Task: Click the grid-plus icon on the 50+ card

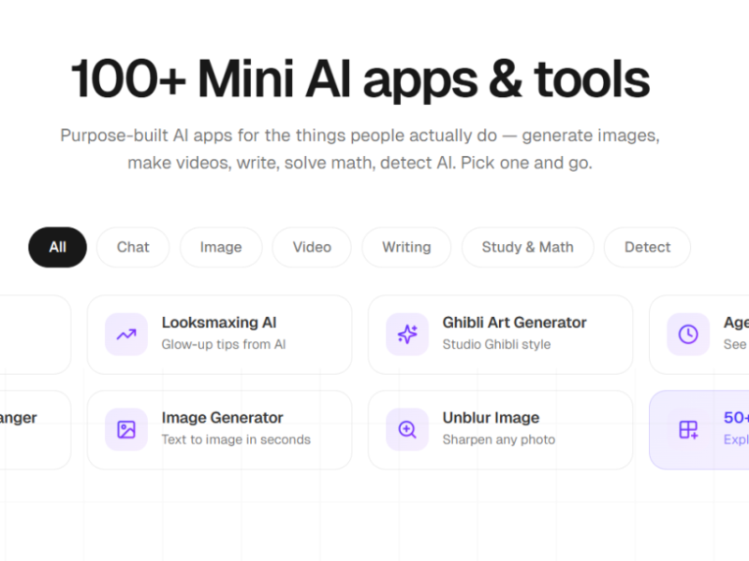Action: pos(688,429)
